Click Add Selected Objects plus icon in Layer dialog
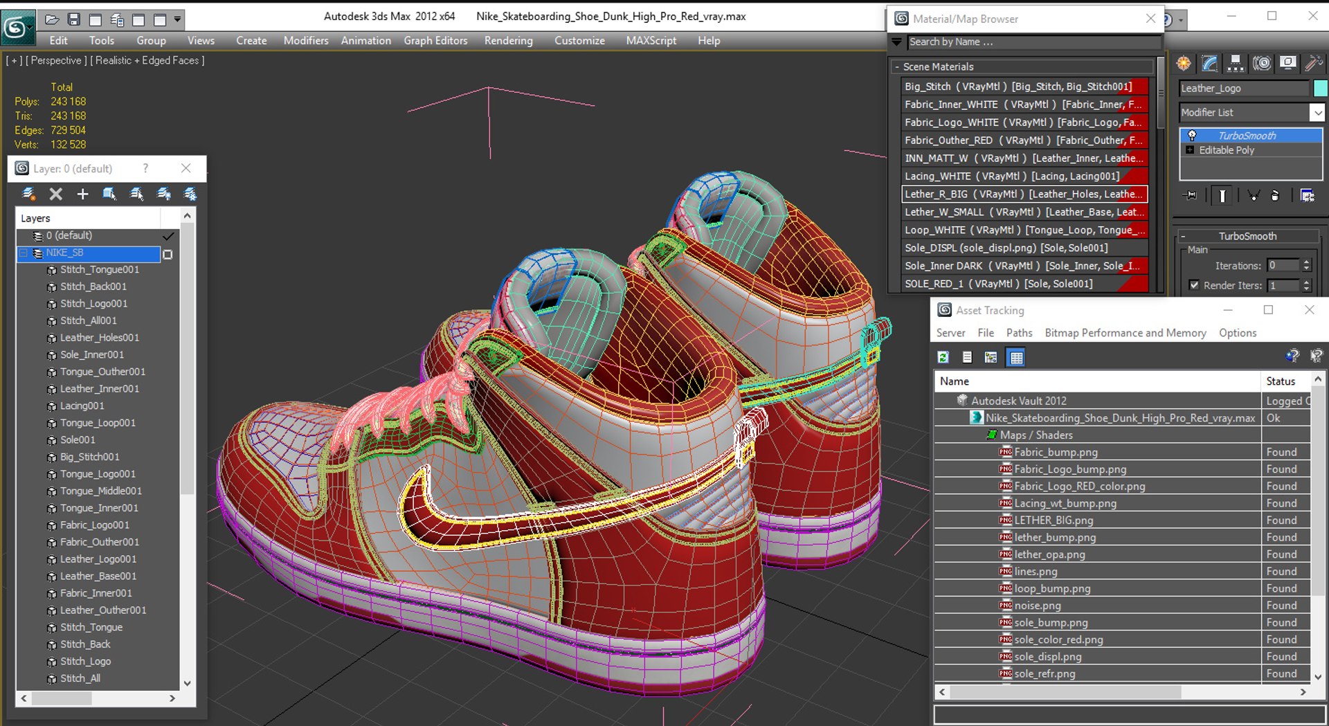 point(82,194)
